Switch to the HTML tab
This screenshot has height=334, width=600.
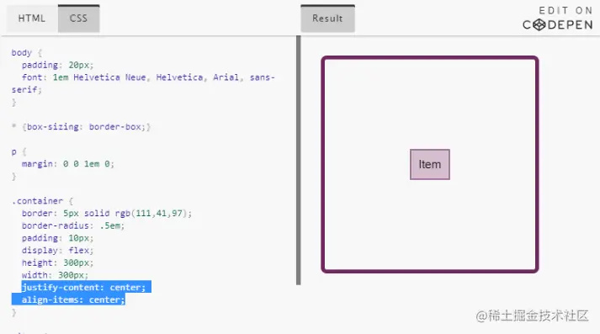coord(32,19)
